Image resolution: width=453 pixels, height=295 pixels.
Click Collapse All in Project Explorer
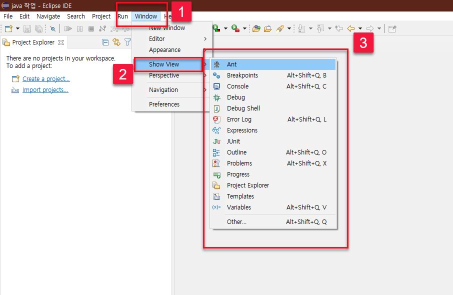[x=105, y=42]
